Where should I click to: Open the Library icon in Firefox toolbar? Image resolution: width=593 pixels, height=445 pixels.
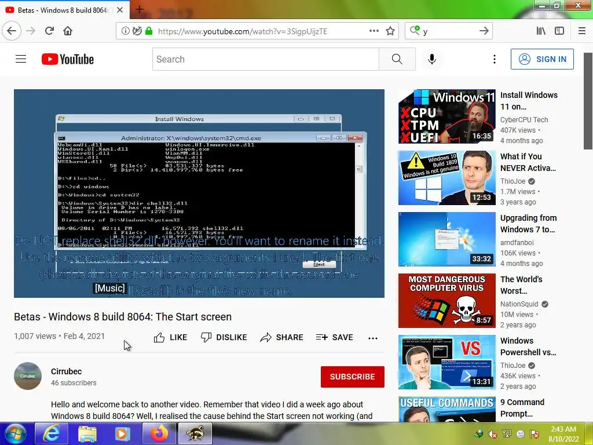541,31
